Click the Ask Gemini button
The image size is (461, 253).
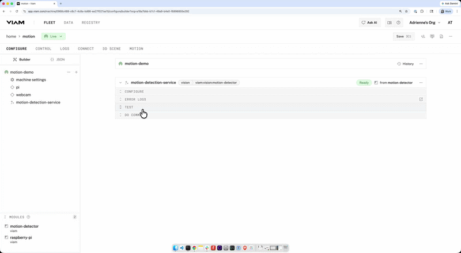[x=450, y=3]
